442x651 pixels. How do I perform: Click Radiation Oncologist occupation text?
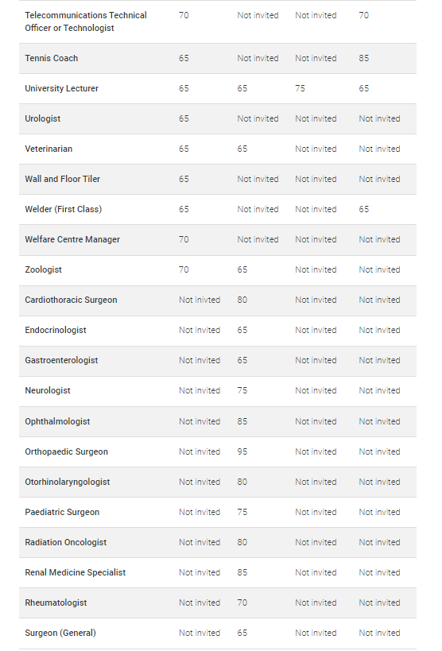pos(66,542)
